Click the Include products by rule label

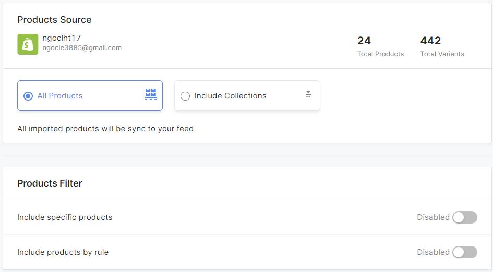click(63, 252)
